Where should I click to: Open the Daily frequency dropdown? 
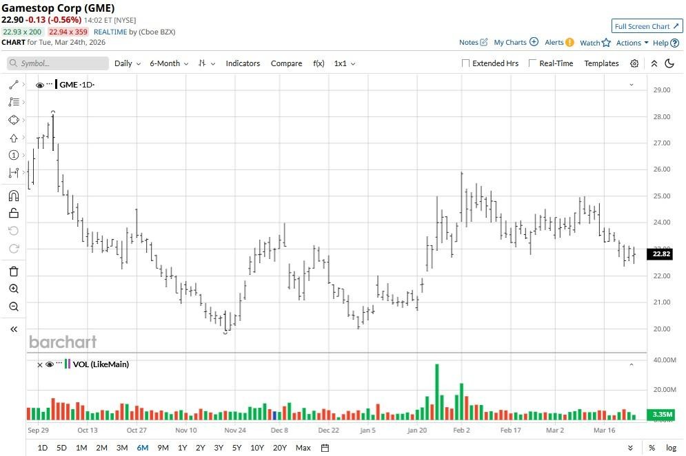128,63
